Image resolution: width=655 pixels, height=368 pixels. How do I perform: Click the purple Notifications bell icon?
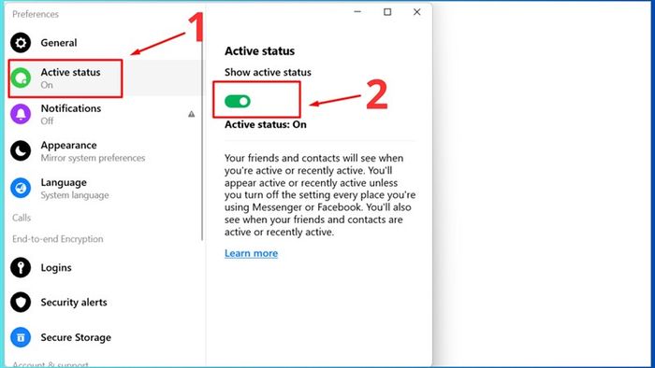click(21, 114)
